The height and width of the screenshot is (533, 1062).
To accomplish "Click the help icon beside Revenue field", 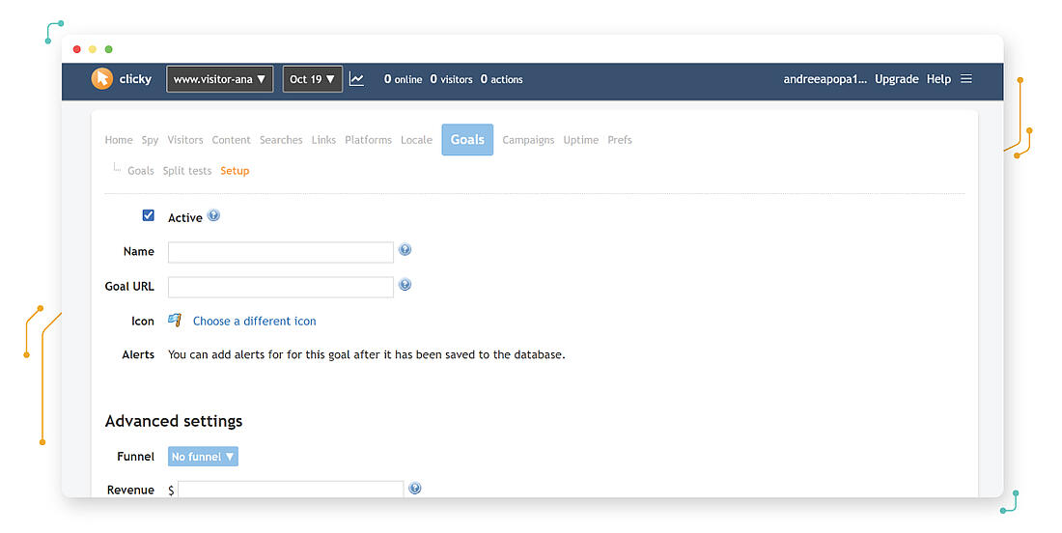I will pos(415,489).
